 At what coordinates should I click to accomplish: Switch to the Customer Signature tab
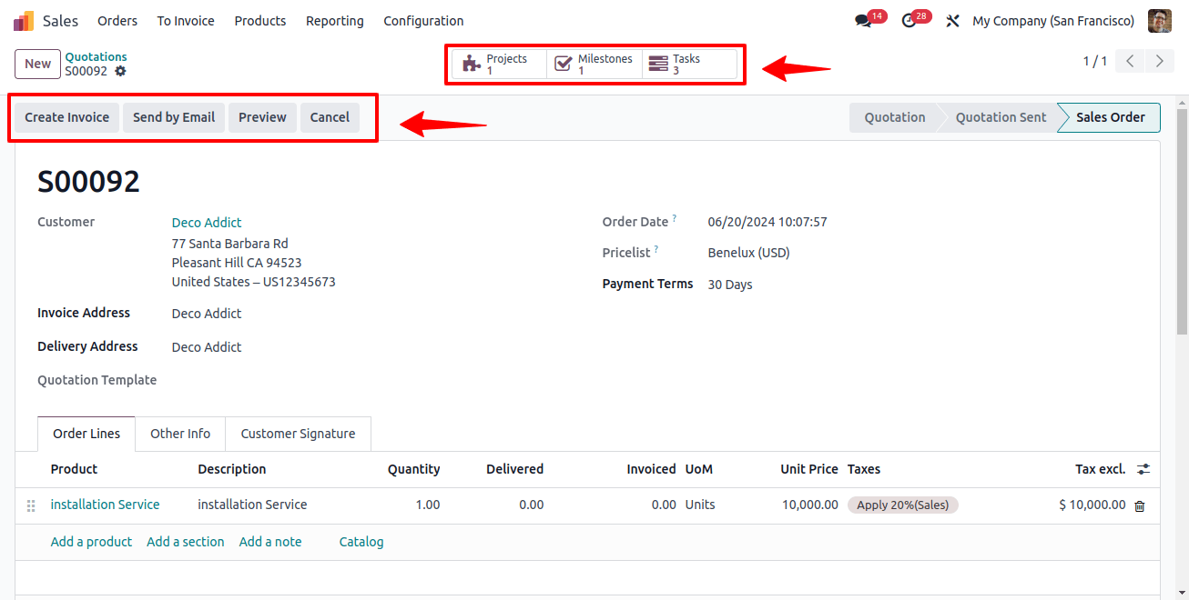(298, 434)
